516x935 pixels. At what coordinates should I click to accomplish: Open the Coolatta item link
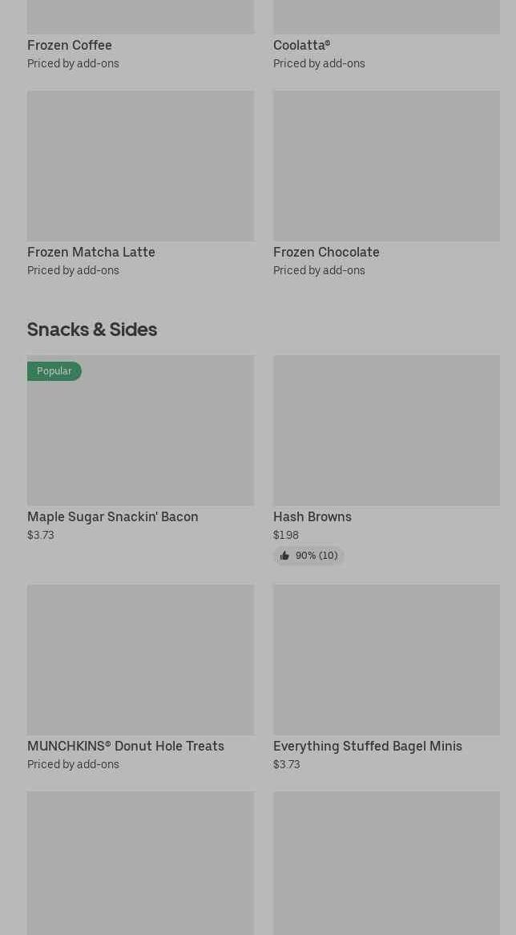click(x=301, y=46)
